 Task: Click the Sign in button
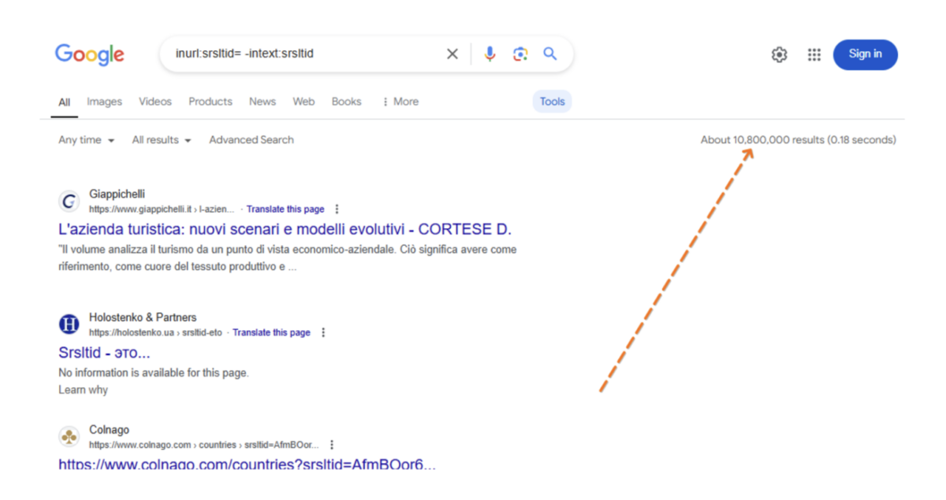point(865,54)
